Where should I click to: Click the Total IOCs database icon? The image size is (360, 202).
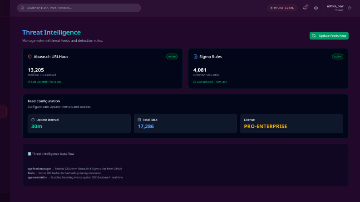(139, 120)
